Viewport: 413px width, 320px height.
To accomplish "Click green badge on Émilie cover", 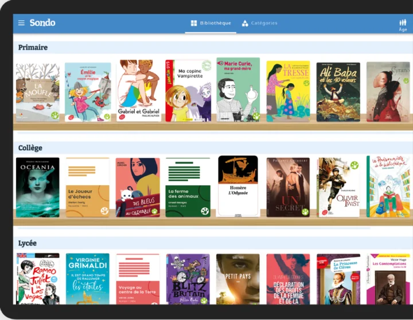I will pos(107,116).
